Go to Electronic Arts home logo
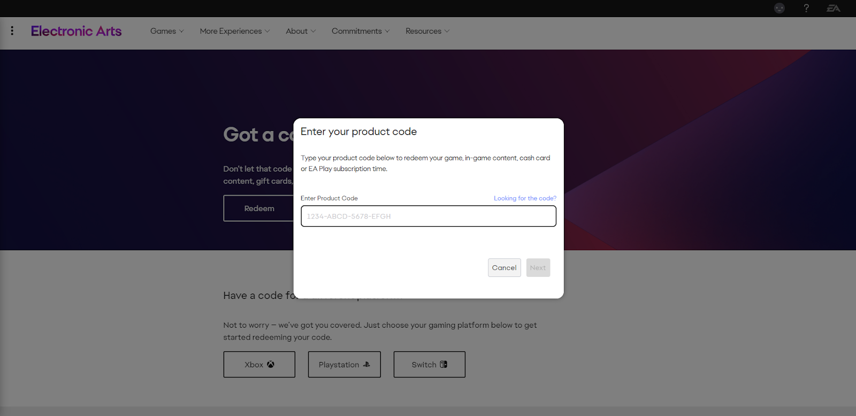The height and width of the screenshot is (416, 856). (76, 31)
